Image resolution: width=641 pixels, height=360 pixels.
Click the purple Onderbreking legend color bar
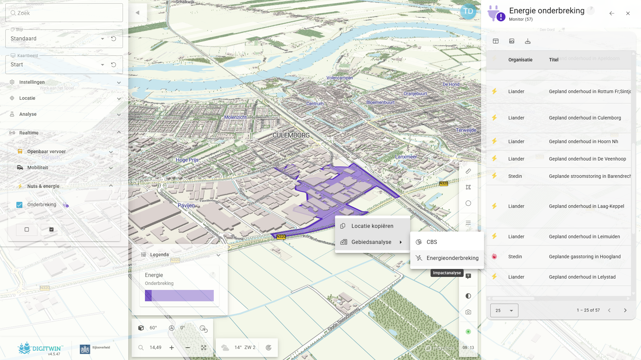tap(179, 296)
